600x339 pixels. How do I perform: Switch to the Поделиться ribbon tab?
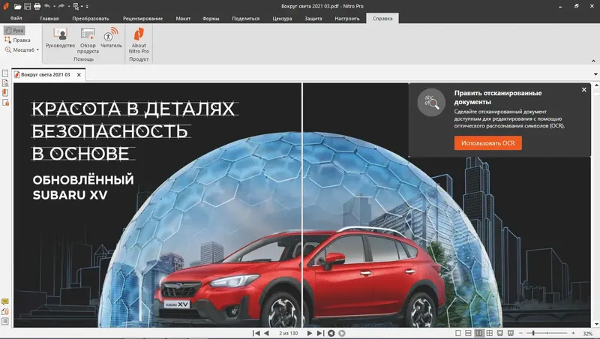(x=246, y=18)
